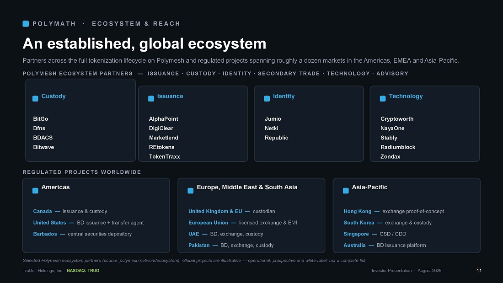The height and width of the screenshot is (283, 503).
Task: Click the blue square icon beside Americas
Action: (x=35, y=191)
